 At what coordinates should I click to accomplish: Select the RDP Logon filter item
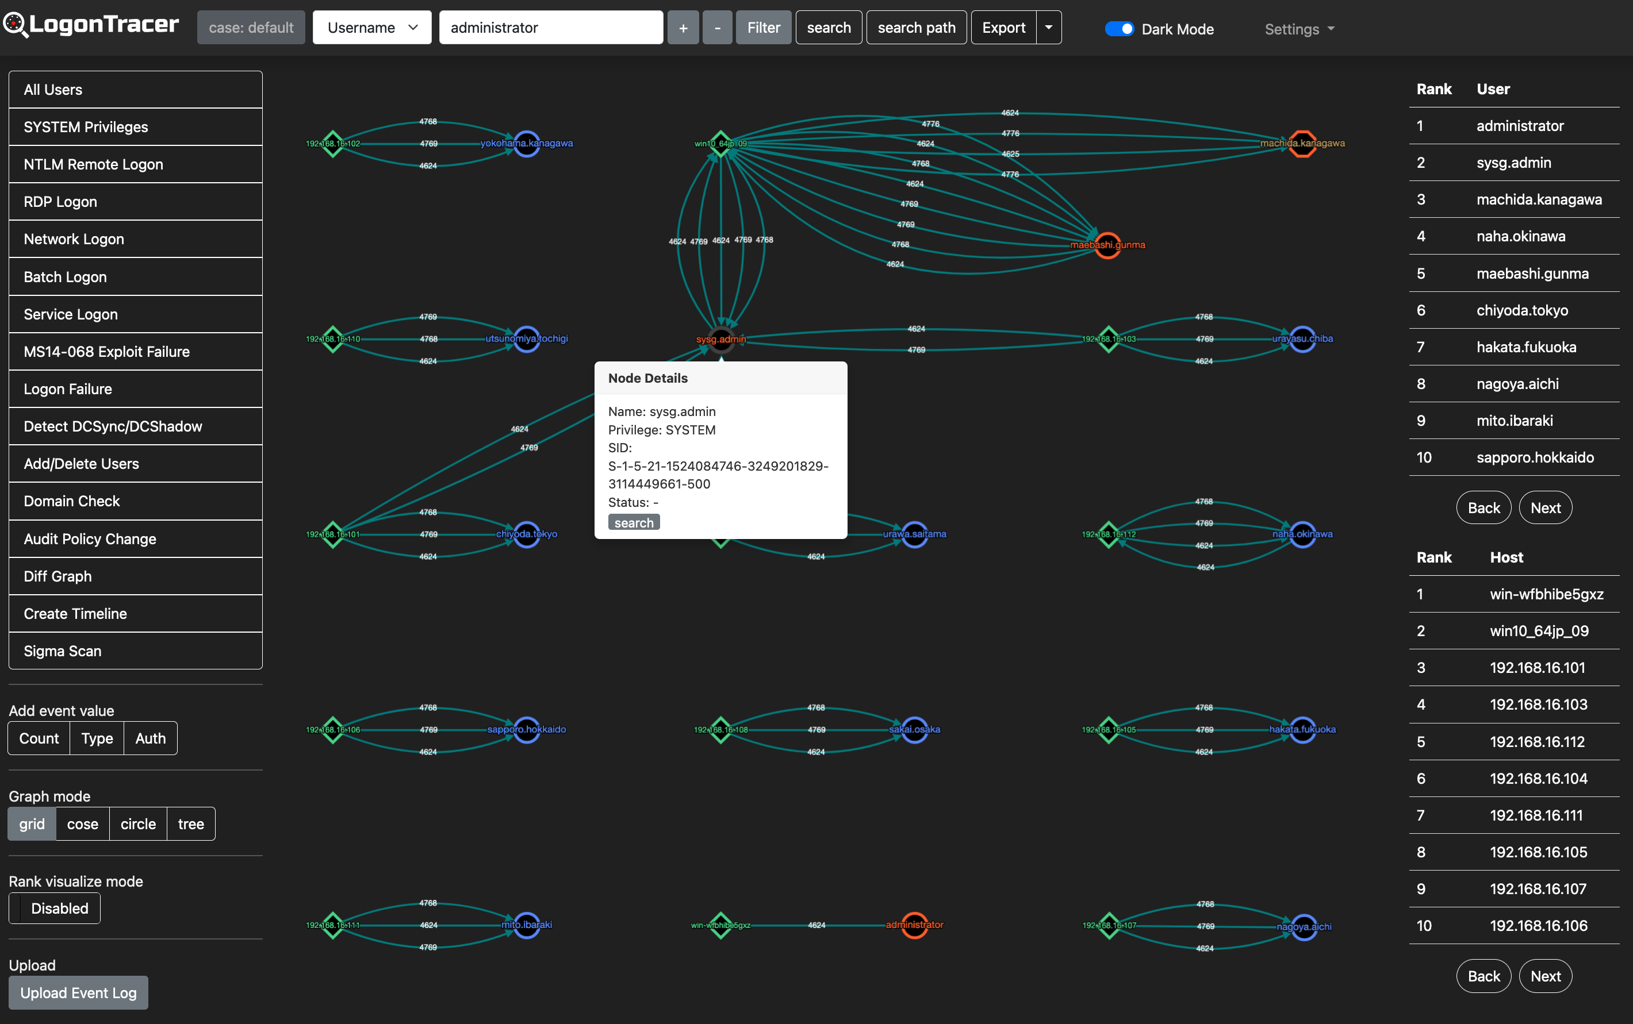136,202
